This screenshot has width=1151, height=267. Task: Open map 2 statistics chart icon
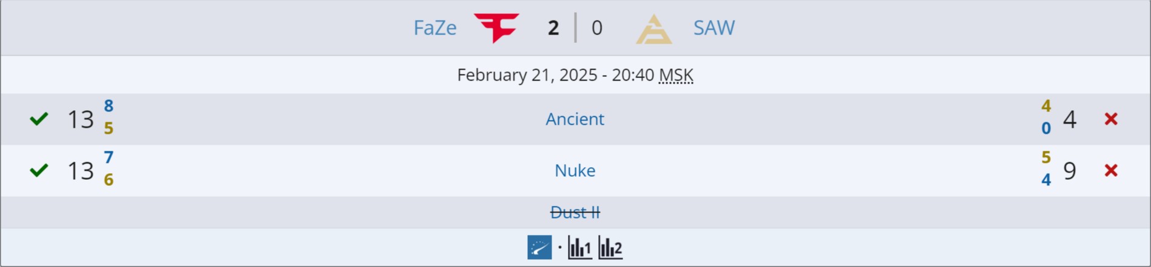(x=610, y=248)
